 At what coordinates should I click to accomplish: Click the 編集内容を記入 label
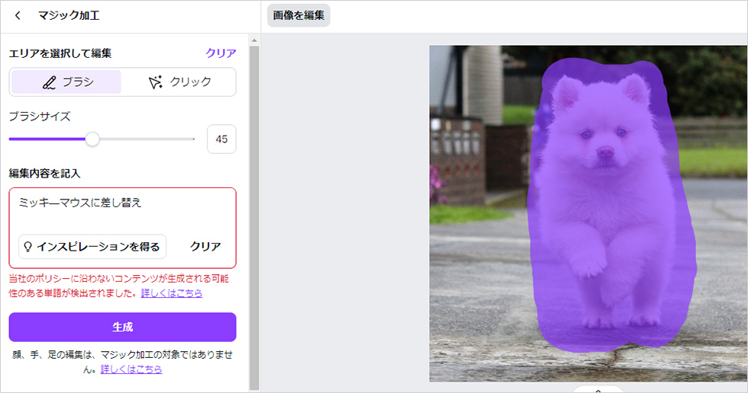(x=44, y=174)
